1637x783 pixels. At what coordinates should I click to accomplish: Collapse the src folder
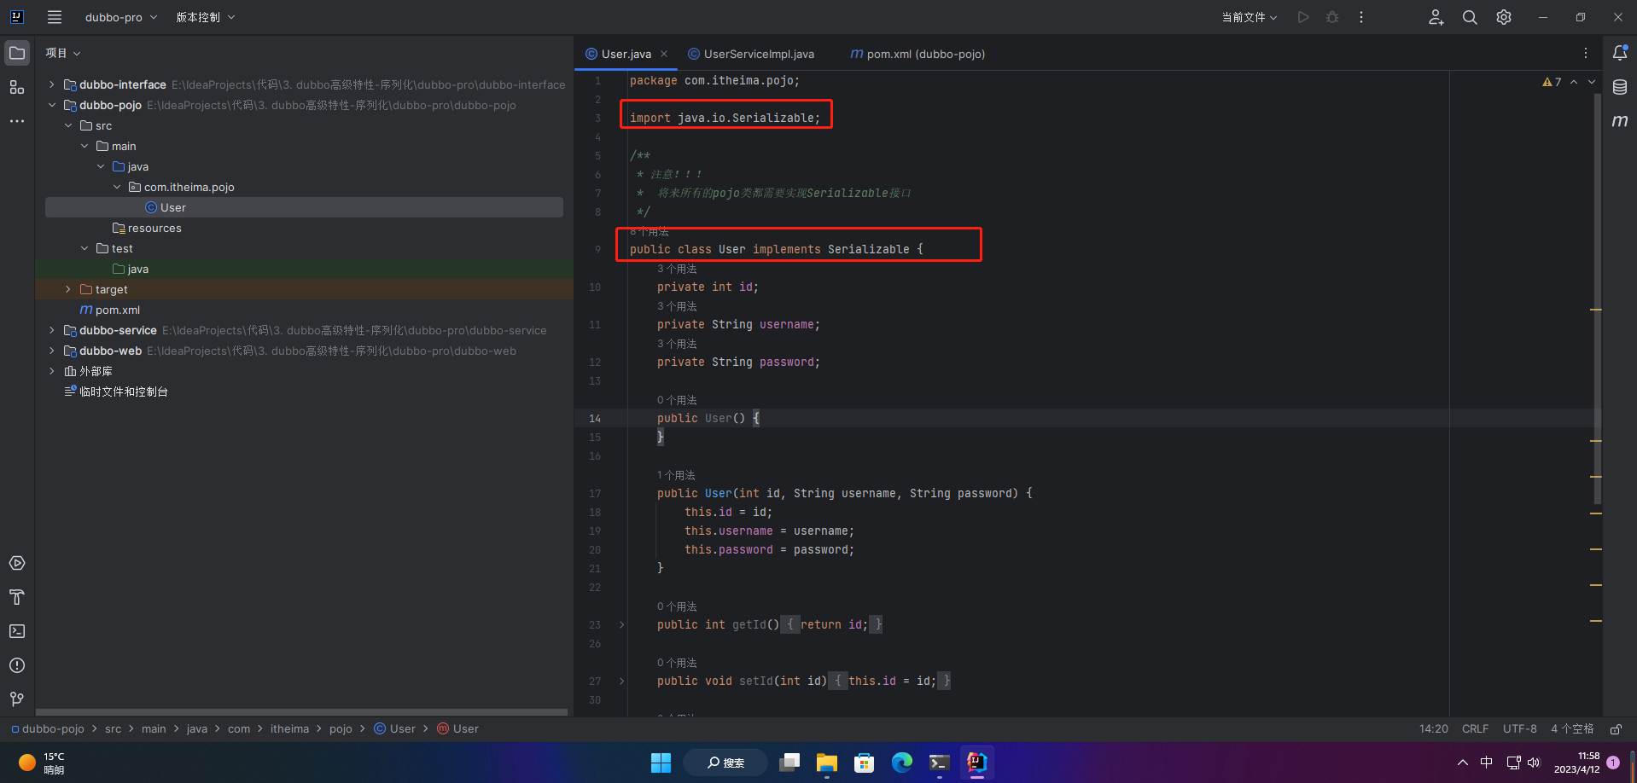(x=68, y=125)
